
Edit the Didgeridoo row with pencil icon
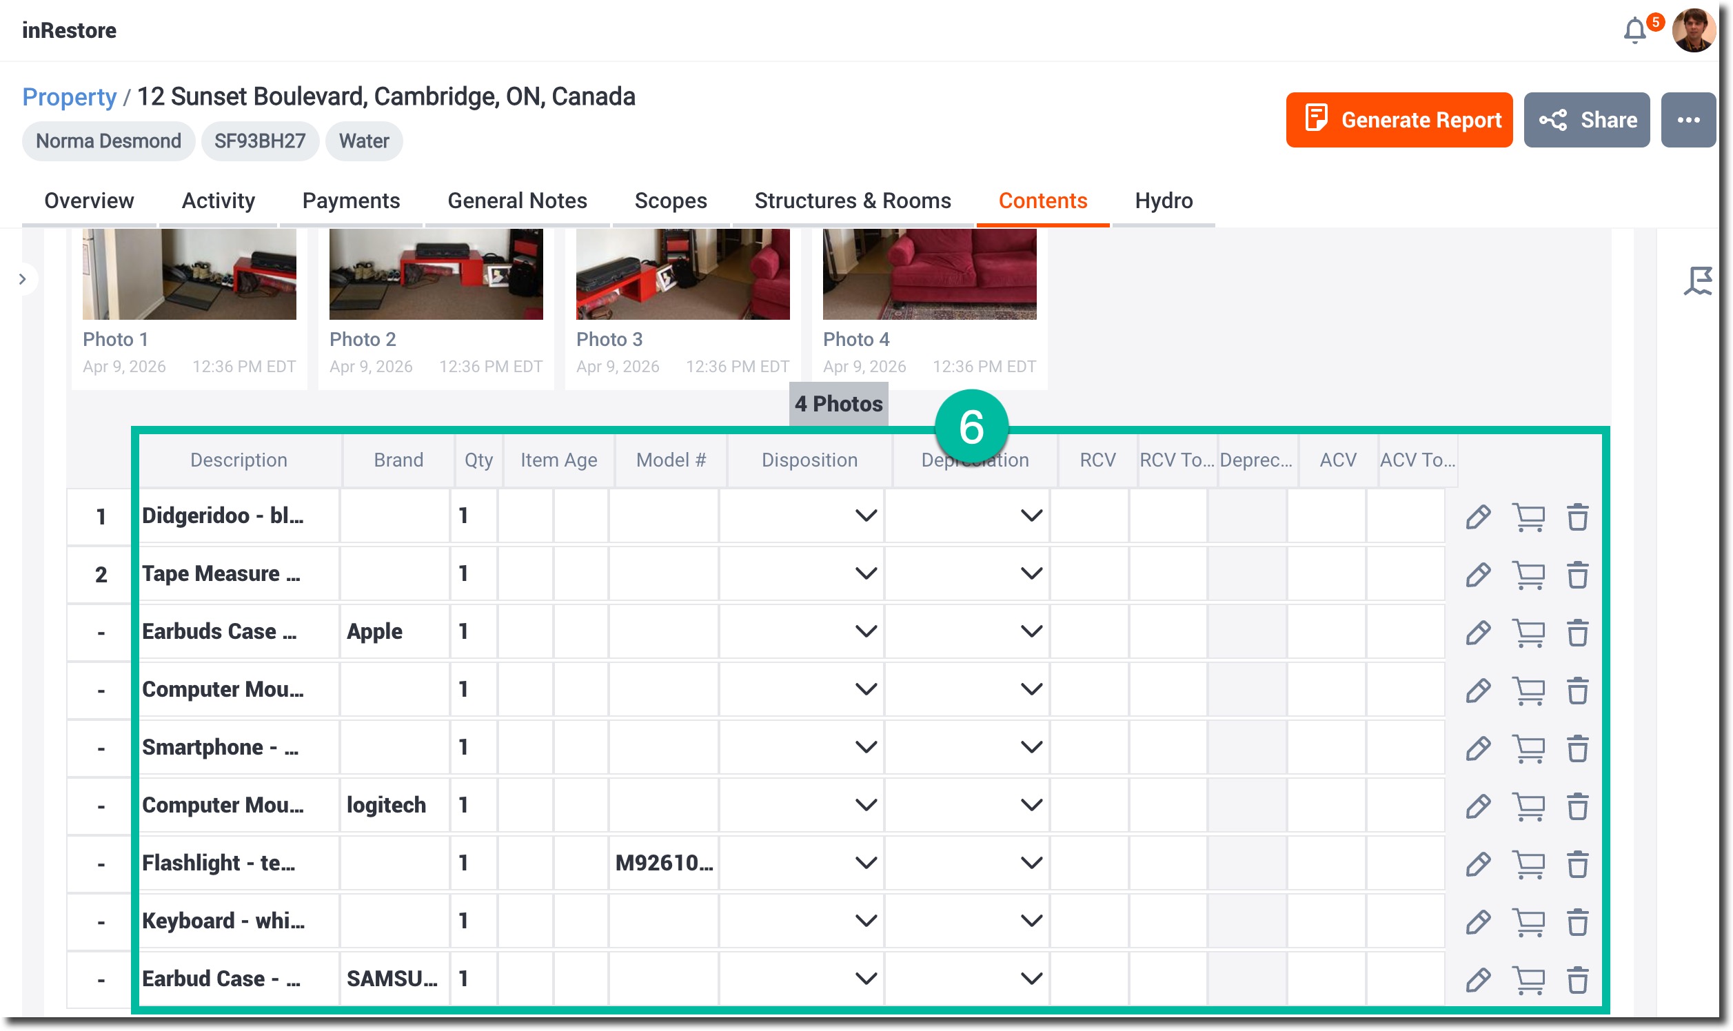point(1477,517)
